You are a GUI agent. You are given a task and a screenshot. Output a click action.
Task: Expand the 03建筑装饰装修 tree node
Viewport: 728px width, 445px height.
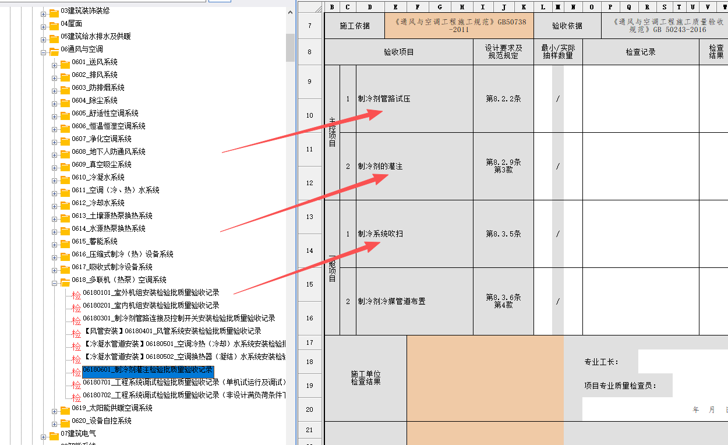[44, 14]
